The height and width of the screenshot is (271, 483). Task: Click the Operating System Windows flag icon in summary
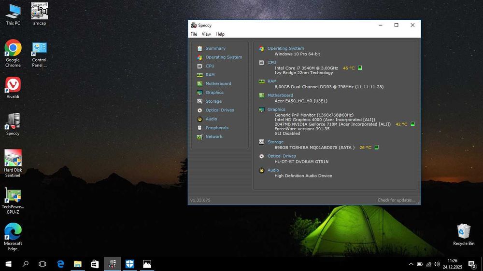click(x=261, y=48)
